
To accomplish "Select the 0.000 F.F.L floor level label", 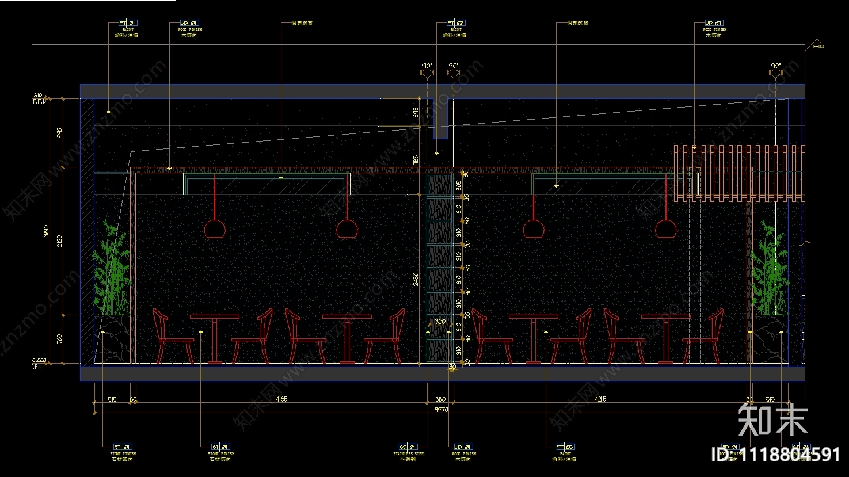I will (38, 363).
